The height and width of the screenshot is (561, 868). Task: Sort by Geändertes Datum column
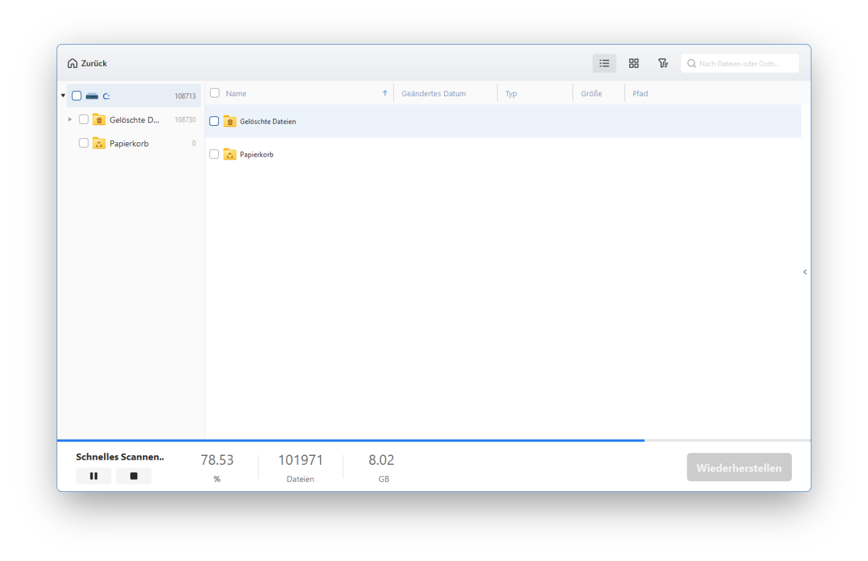tap(433, 94)
